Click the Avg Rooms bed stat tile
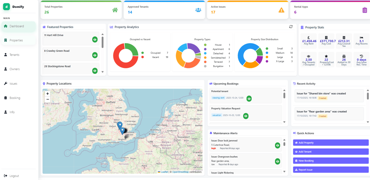The image size is (370, 180). (361, 41)
